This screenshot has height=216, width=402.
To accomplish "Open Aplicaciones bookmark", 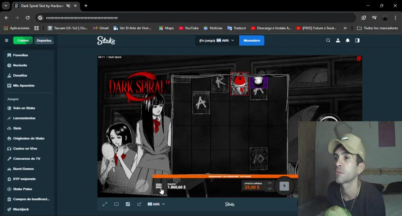I will (17, 28).
